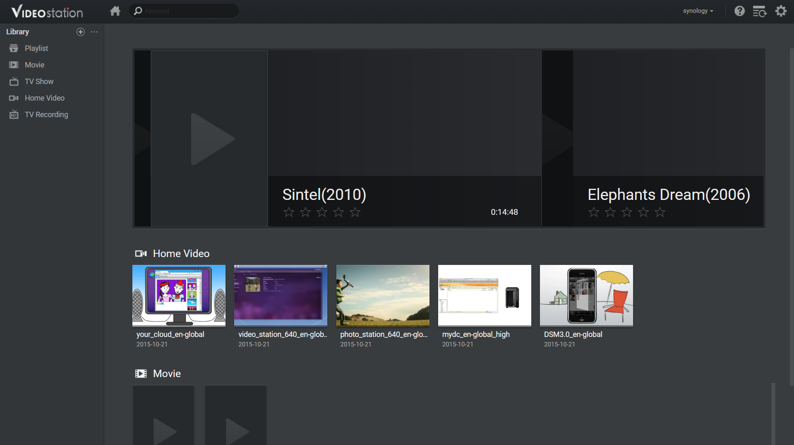This screenshot has height=445, width=794.
Task: Click the search magnifier icon
Action: click(x=138, y=11)
